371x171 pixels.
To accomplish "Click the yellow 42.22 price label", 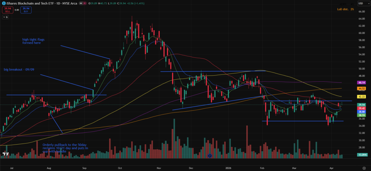I will (x=360, y=97).
